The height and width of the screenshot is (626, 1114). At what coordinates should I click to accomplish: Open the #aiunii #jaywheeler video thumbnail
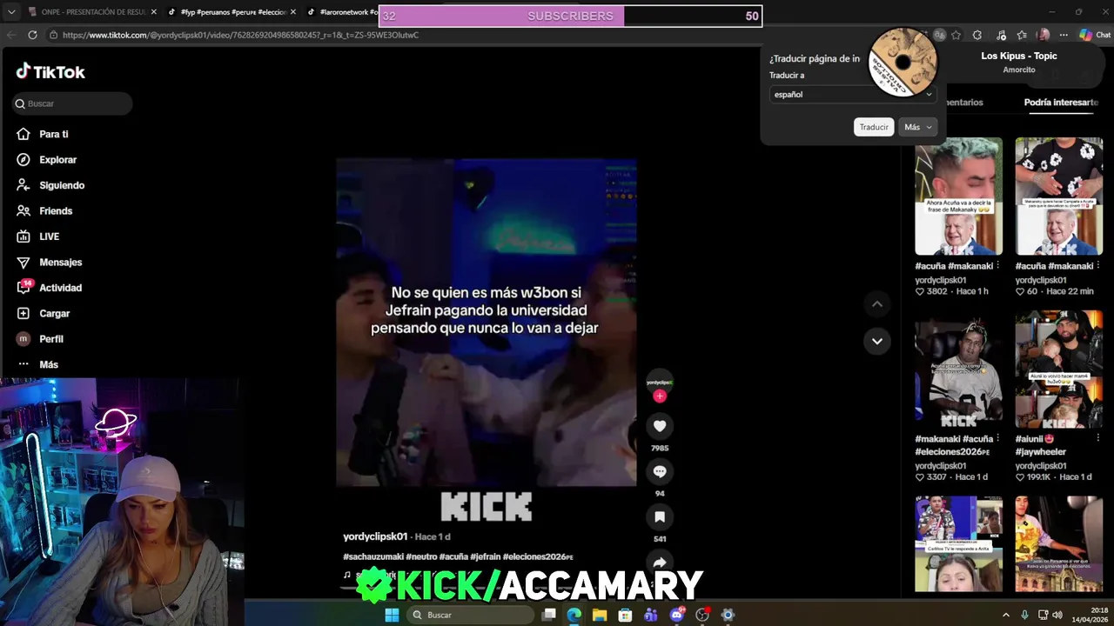(x=1058, y=369)
